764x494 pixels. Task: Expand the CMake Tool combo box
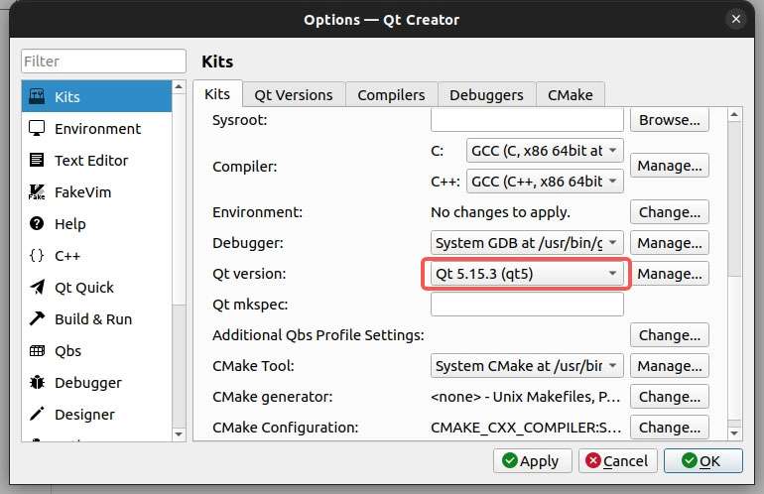point(527,366)
